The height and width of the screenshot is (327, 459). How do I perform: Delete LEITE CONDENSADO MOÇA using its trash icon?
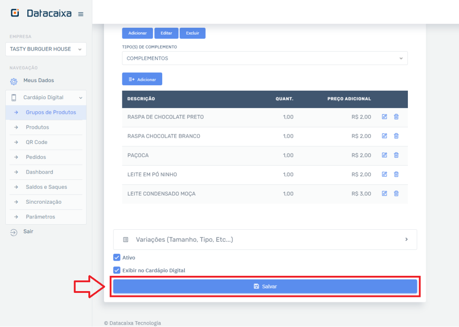point(396,193)
